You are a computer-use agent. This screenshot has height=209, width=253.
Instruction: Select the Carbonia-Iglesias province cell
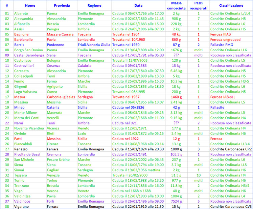[x=61, y=97]
